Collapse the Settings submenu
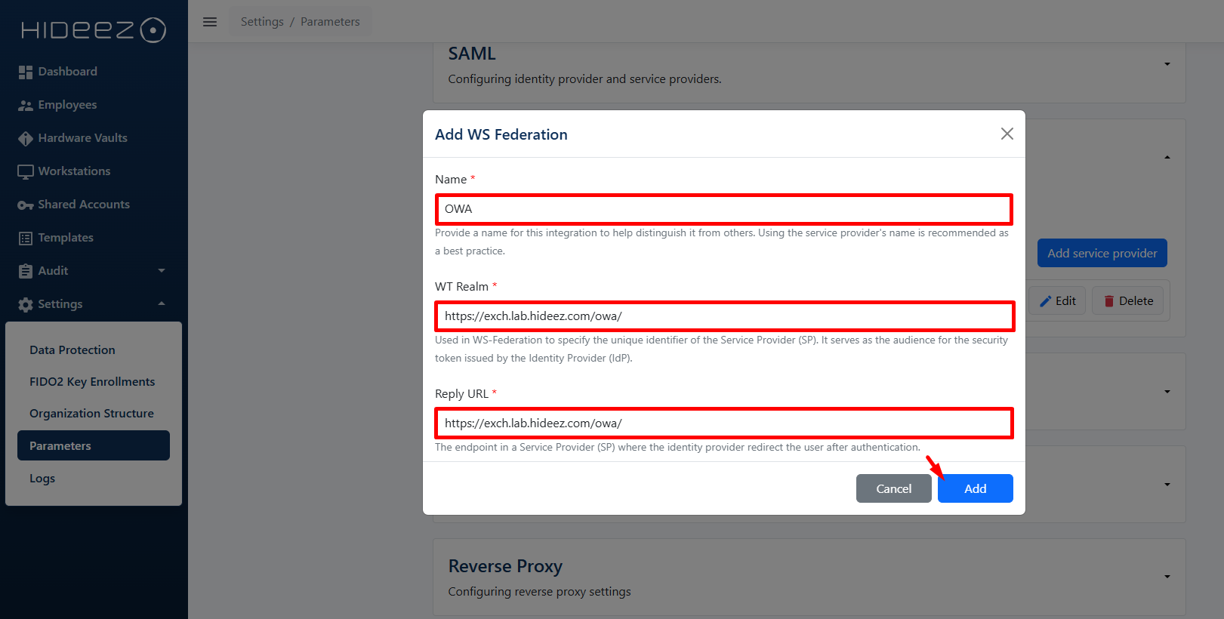Screen dimensions: 1224x619 (162, 304)
